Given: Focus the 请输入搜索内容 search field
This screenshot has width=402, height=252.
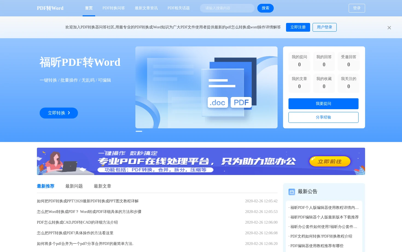Looking at the screenshot, I should pyautogui.click(x=227, y=8).
